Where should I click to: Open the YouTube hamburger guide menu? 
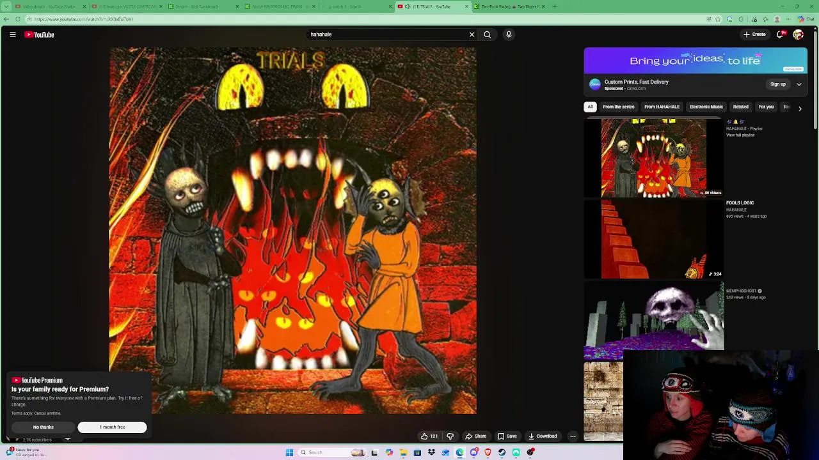point(13,34)
